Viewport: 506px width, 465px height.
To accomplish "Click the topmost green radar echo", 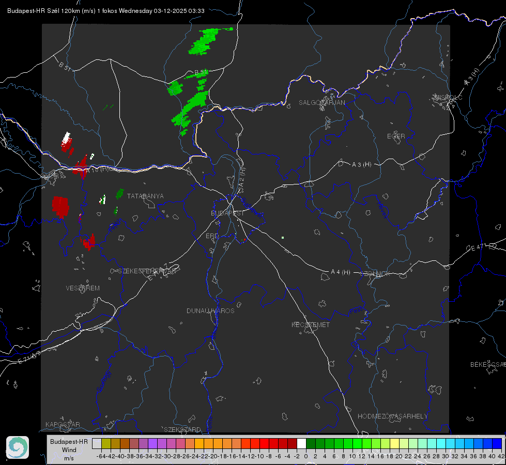I will coord(207,41).
